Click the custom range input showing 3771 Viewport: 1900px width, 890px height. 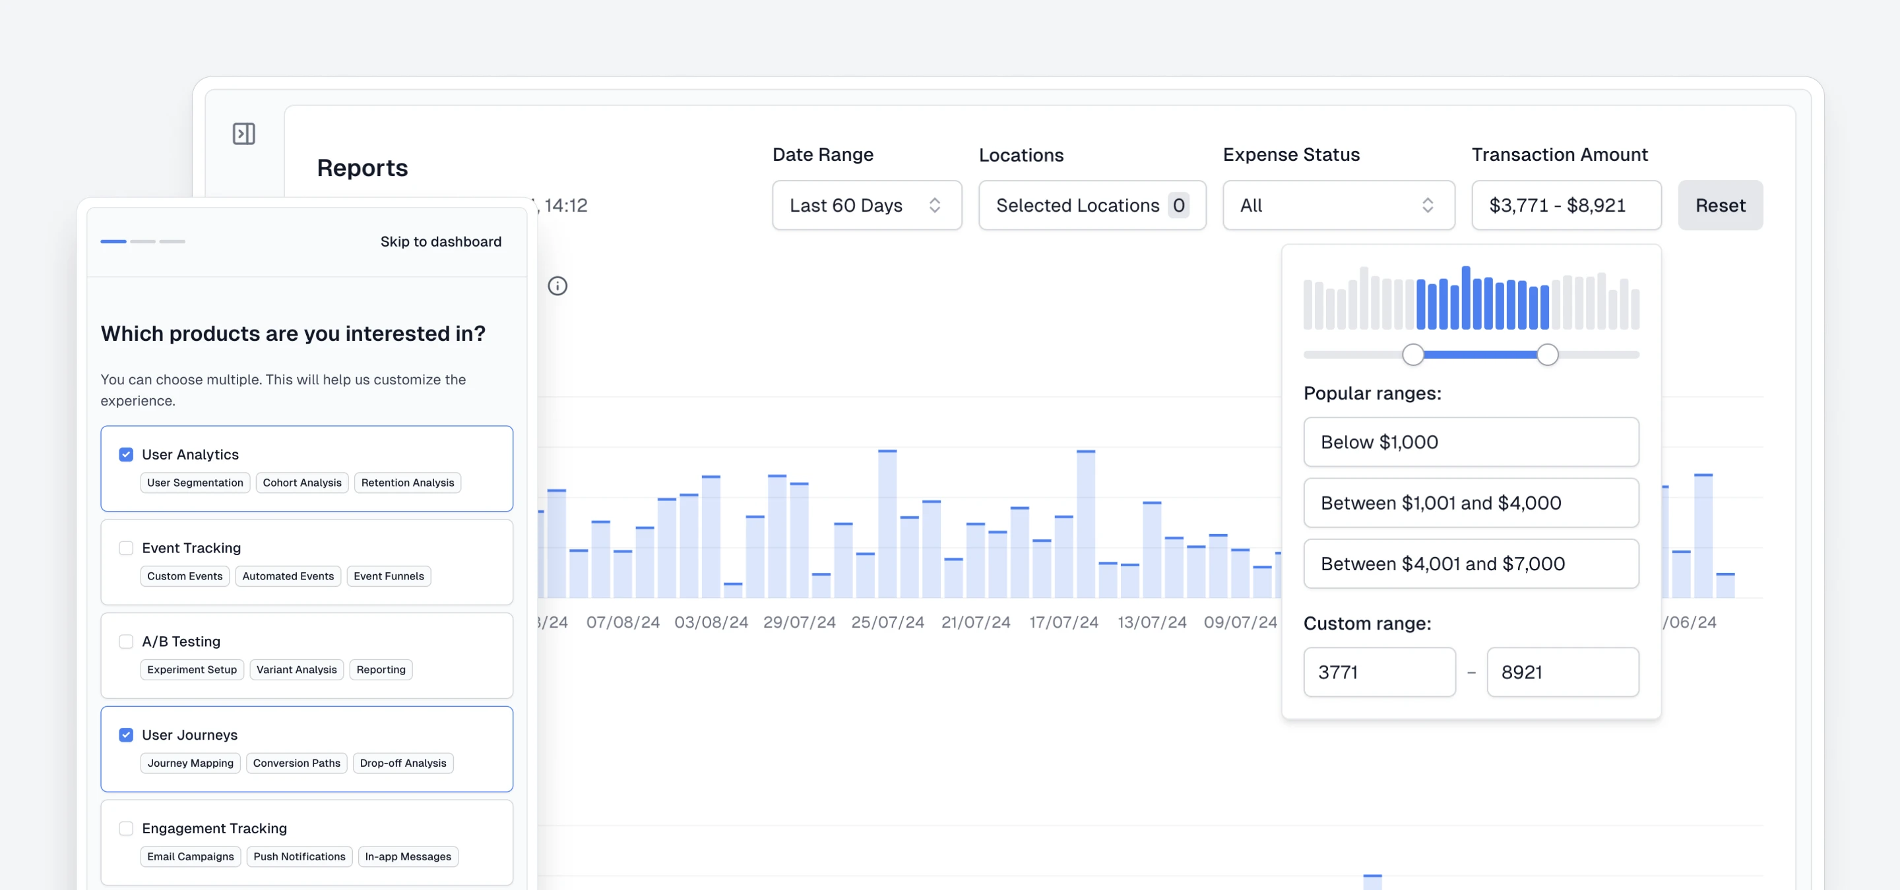[1379, 671]
